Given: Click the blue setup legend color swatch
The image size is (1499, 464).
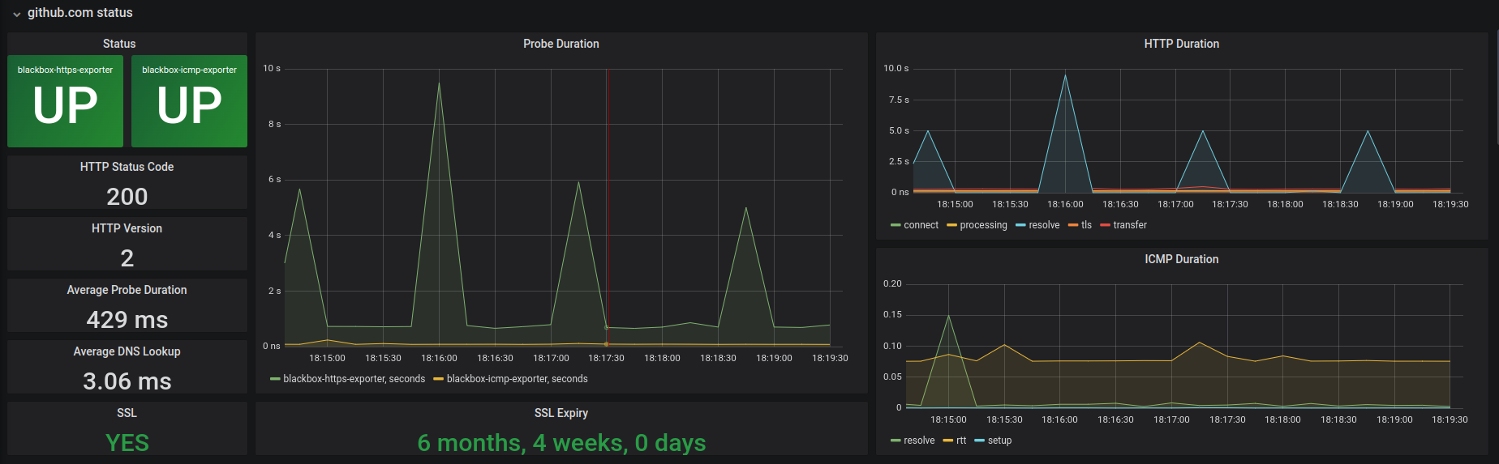Looking at the screenshot, I should [979, 441].
